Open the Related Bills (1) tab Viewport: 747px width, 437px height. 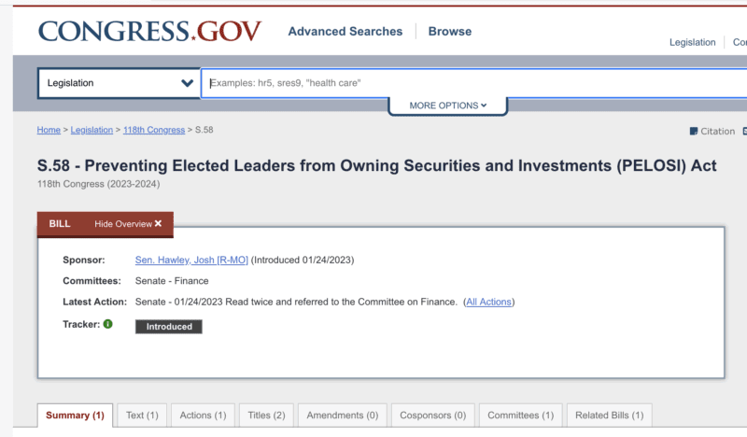(x=610, y=416)
